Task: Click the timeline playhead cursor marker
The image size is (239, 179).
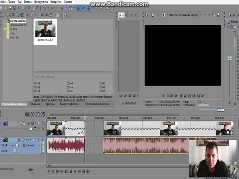Action: pyautogui.click(x=85, y=118)
